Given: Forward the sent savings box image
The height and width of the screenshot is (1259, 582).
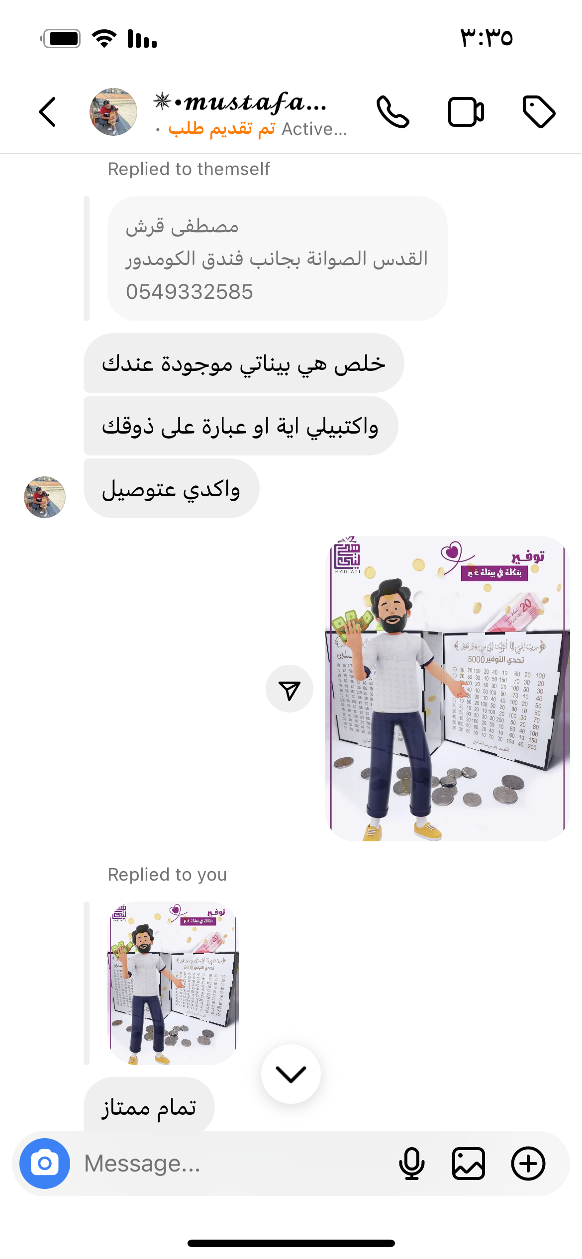Looking at the screenshot, I should 290,689.
